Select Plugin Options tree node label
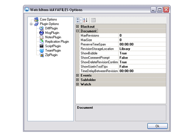194x137 pixels. pyautogui.click(x=49, y=24)
